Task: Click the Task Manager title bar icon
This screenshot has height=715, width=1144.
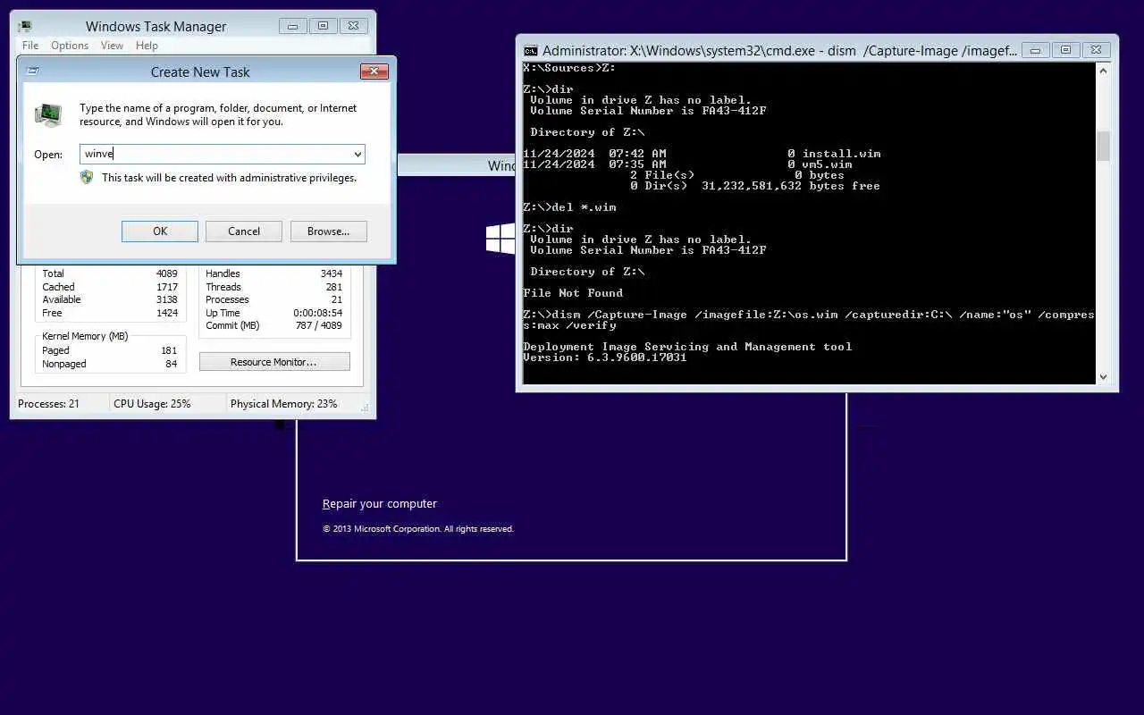Action: [24, 26]
